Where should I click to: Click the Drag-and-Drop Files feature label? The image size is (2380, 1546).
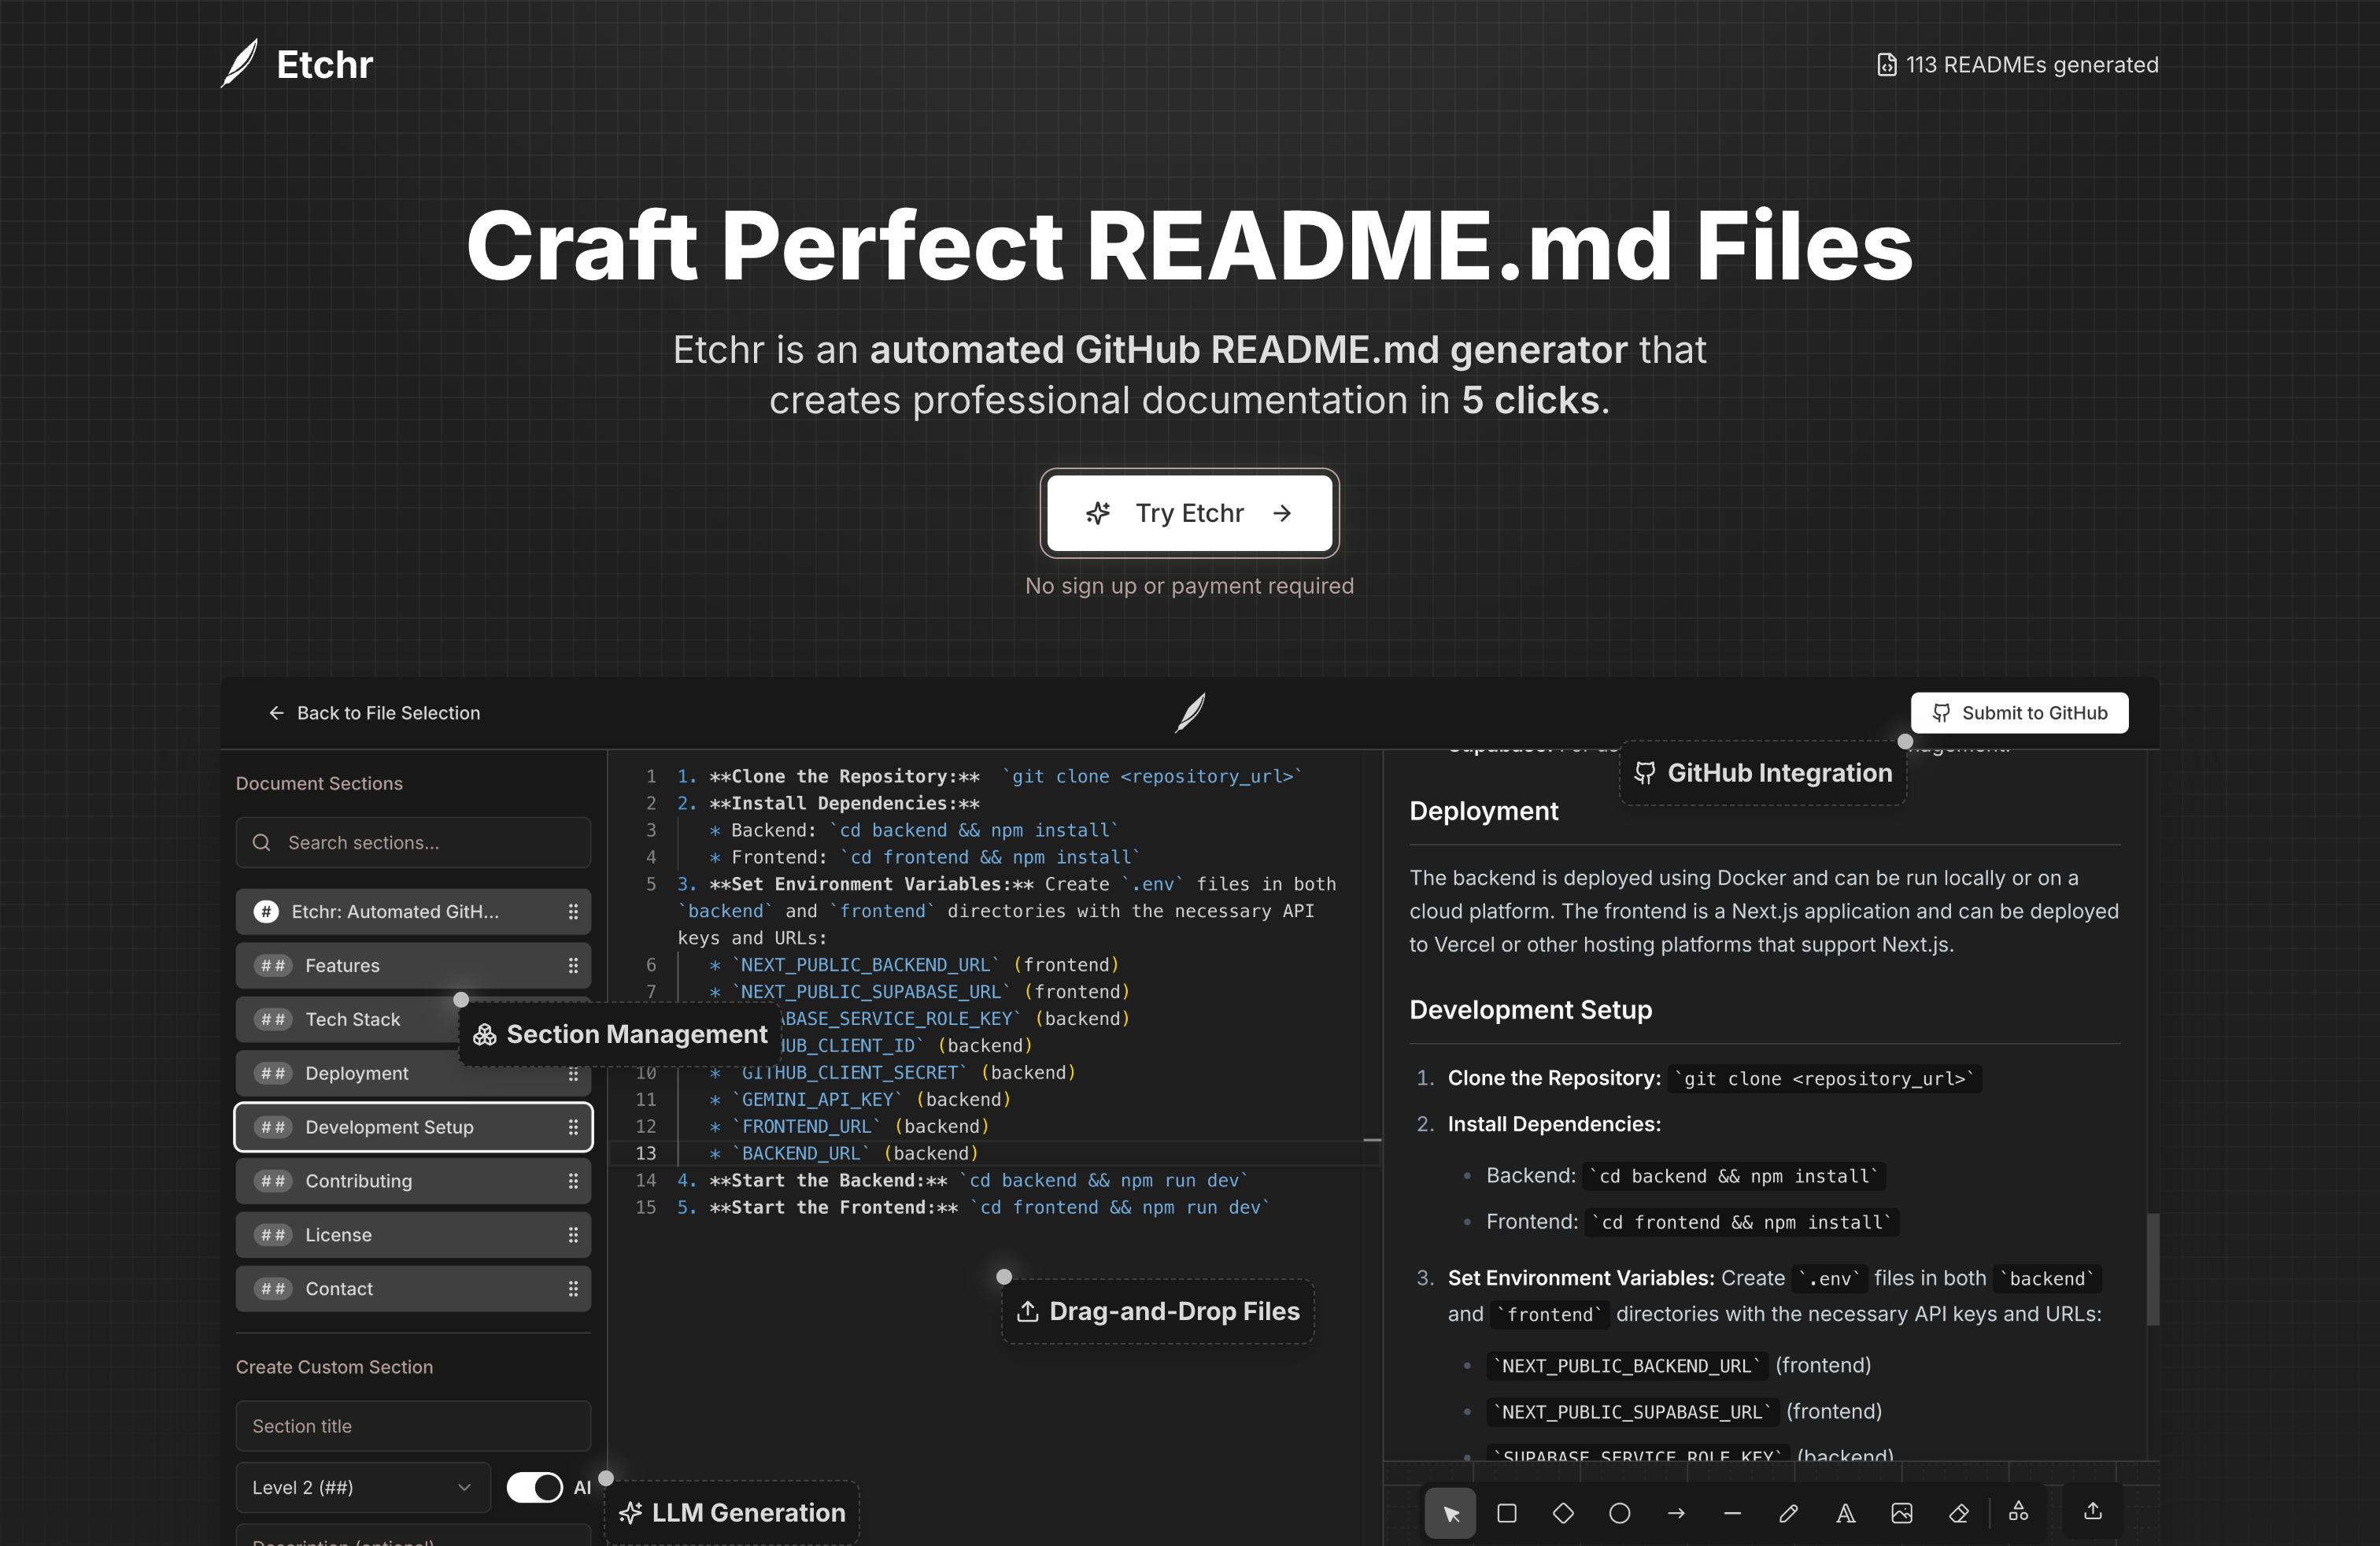point(1158,1311)
